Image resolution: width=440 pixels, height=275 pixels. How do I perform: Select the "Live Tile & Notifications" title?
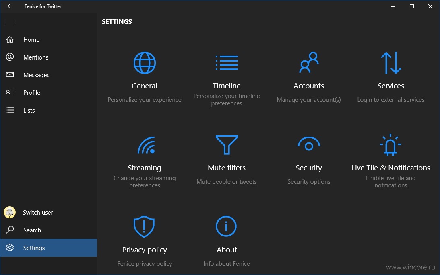tap(391, 168)
